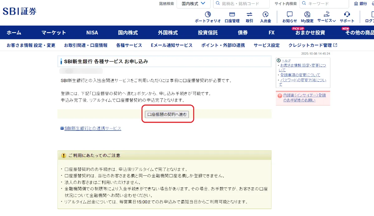
Task: Open the お知らせ notifications icon
Action: [x=290, y=14]
